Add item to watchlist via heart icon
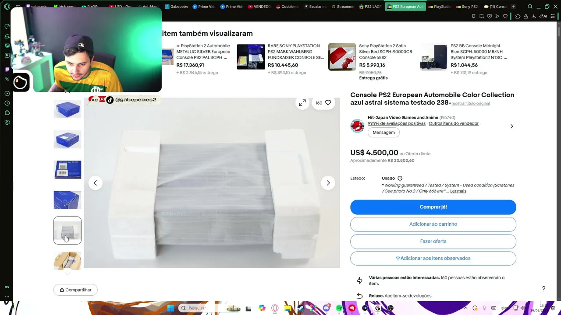This screenshot has height=315, width=561. 328,103
